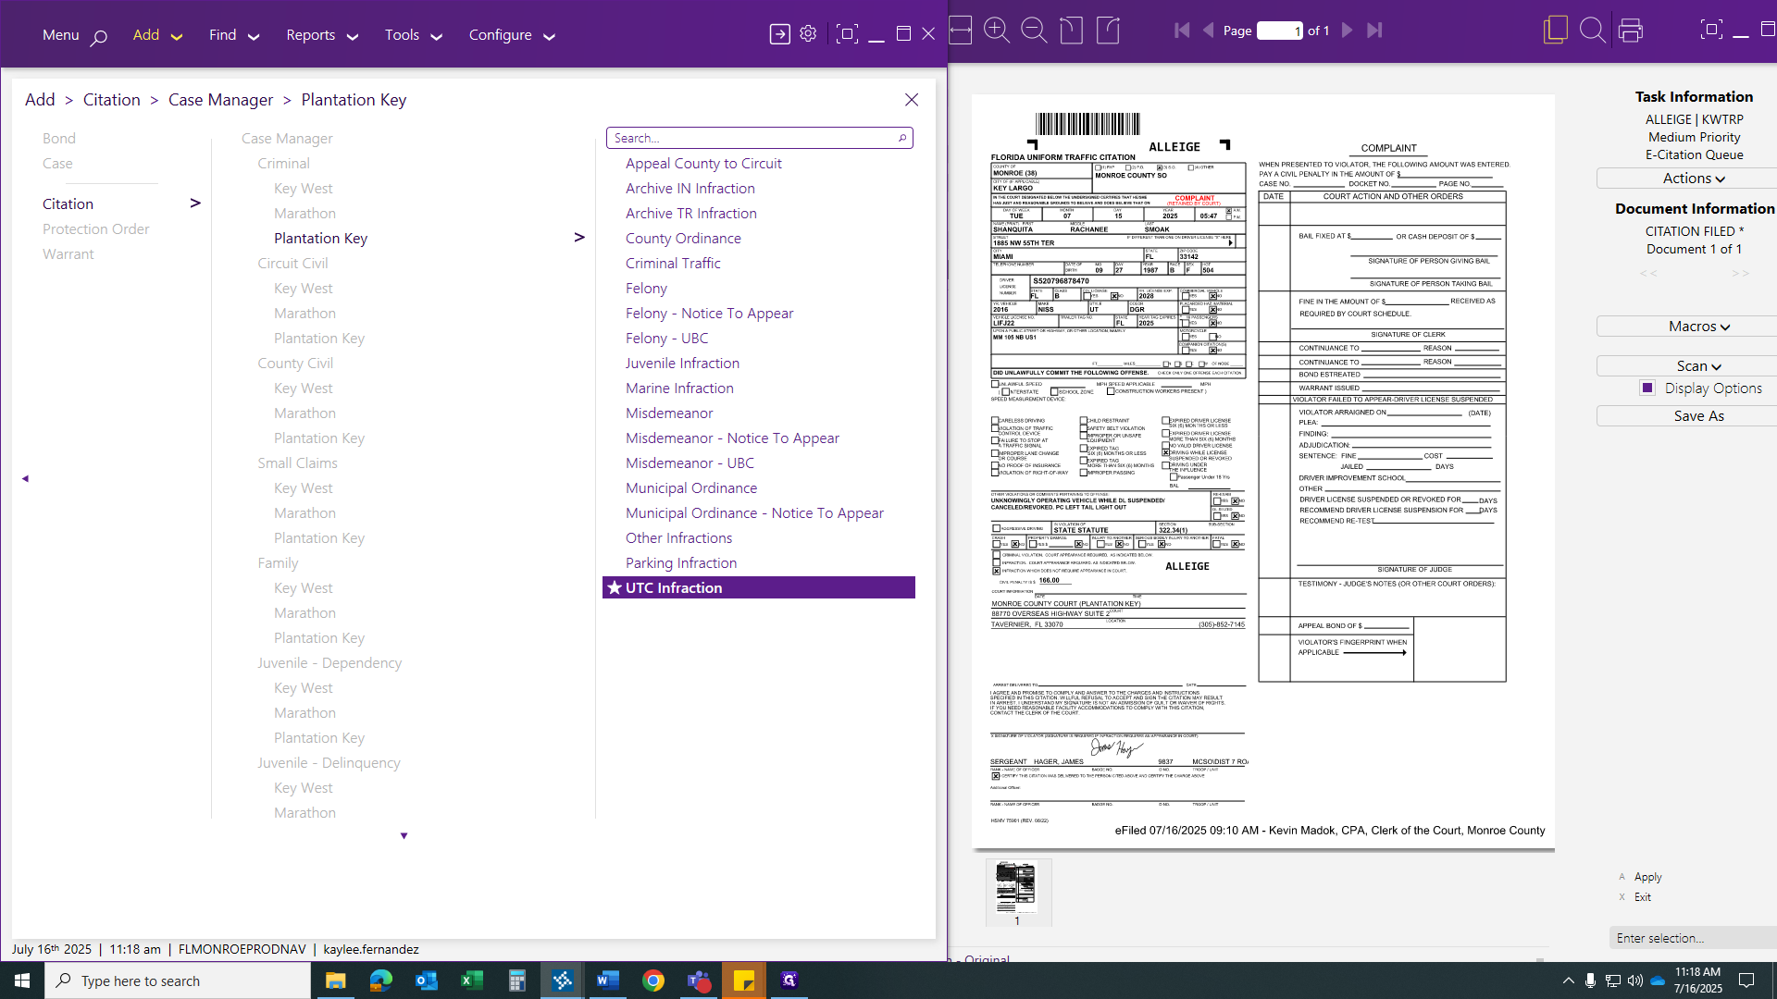Expand the Scan dropdown

click(1698, 365)
